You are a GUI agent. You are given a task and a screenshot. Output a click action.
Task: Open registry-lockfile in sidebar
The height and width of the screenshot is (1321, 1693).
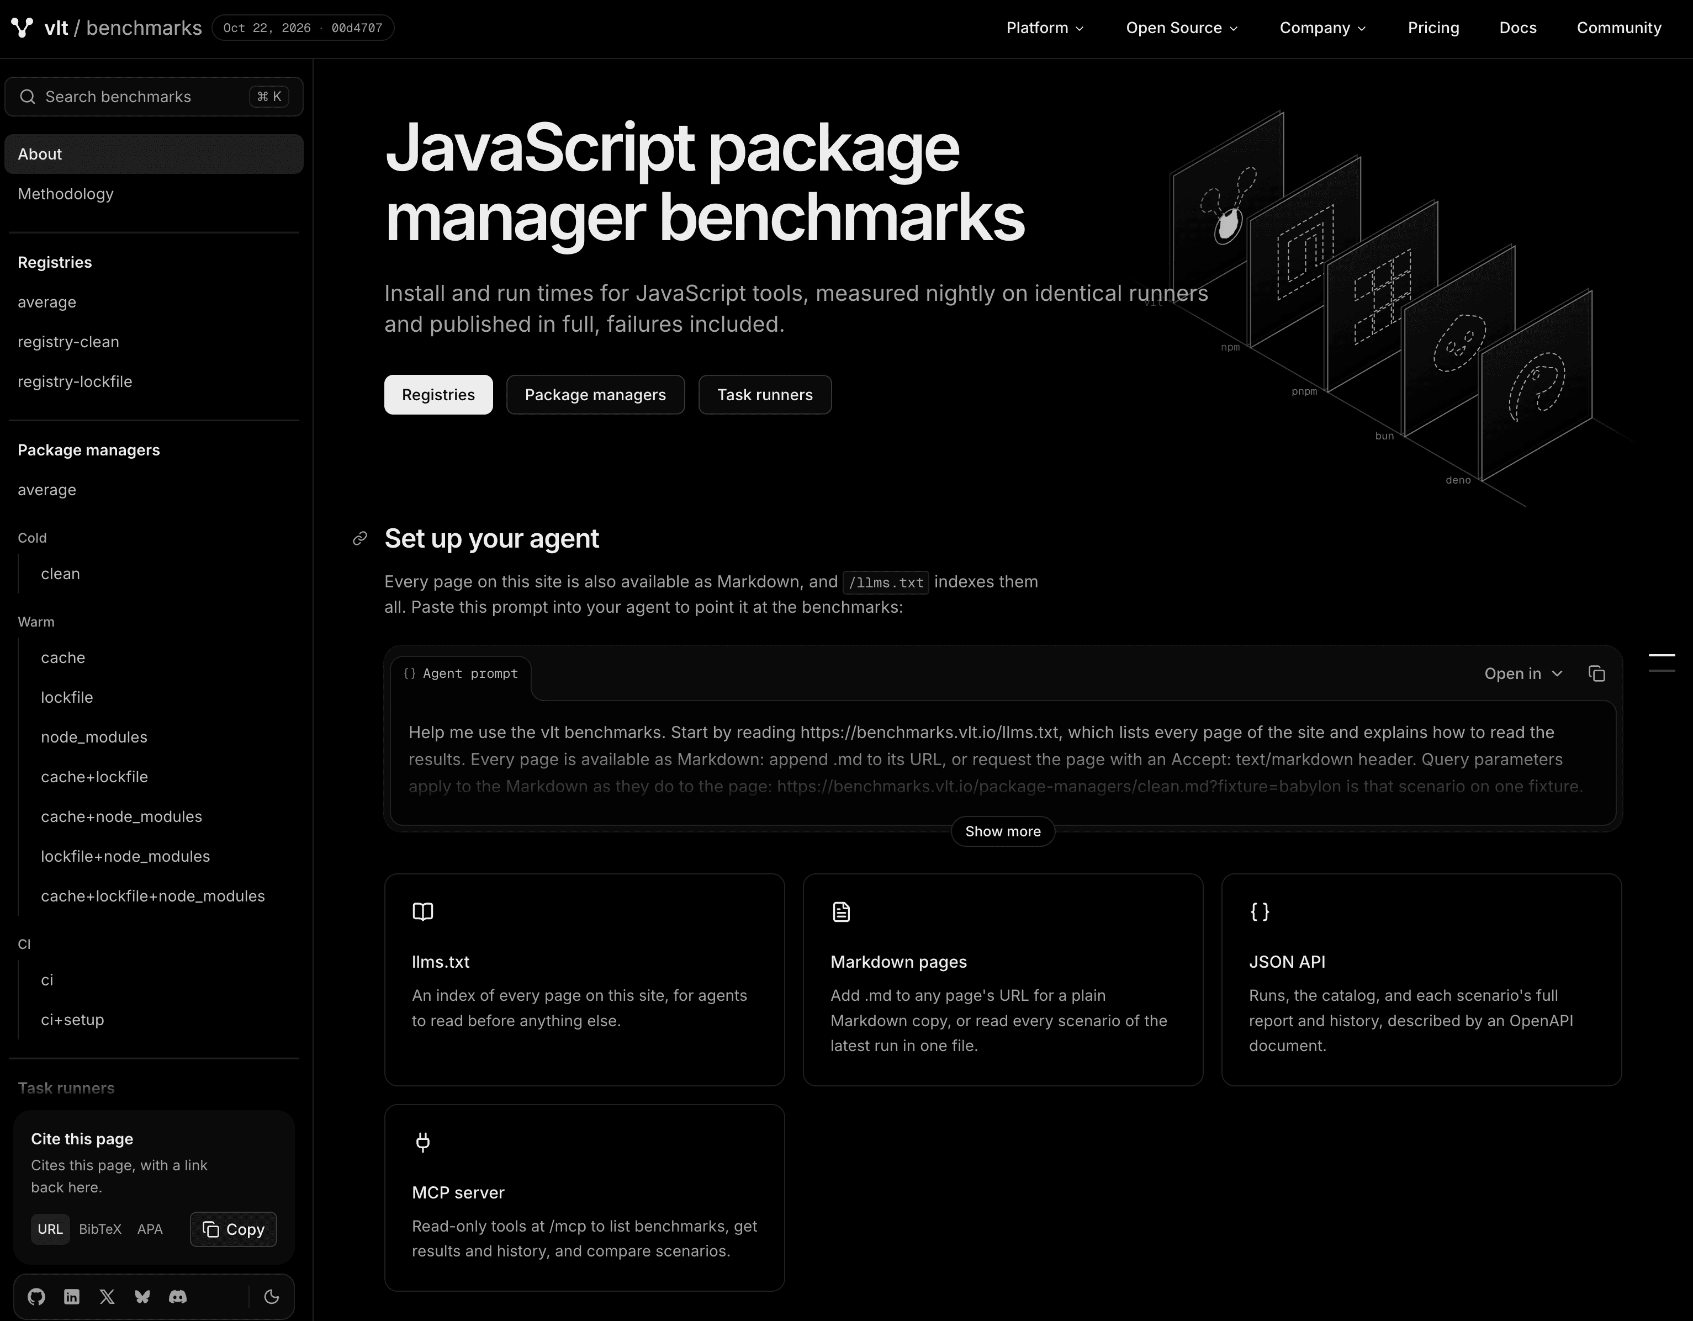click(154, 382)
